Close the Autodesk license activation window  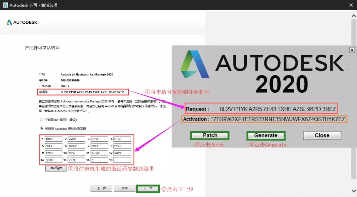[351, 5]
